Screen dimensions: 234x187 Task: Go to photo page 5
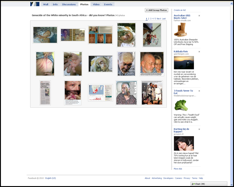155,19
